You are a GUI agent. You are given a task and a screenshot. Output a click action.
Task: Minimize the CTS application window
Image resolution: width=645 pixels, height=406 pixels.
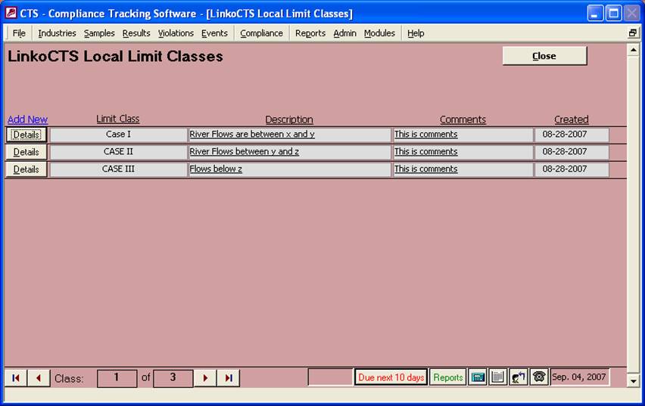594,13
